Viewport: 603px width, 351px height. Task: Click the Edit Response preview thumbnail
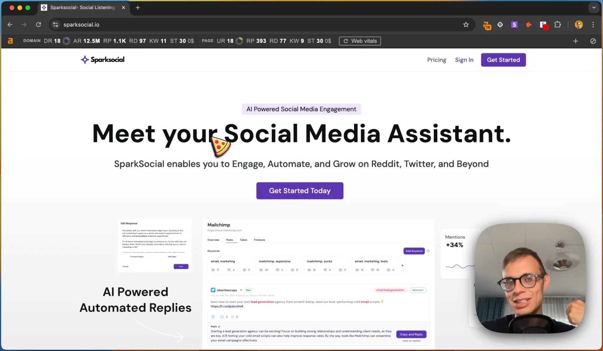[x=155, y=246]
